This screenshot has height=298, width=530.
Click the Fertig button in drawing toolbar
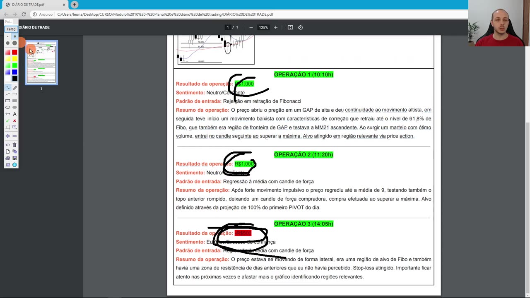pyautogui.click(x=11, y=29)
